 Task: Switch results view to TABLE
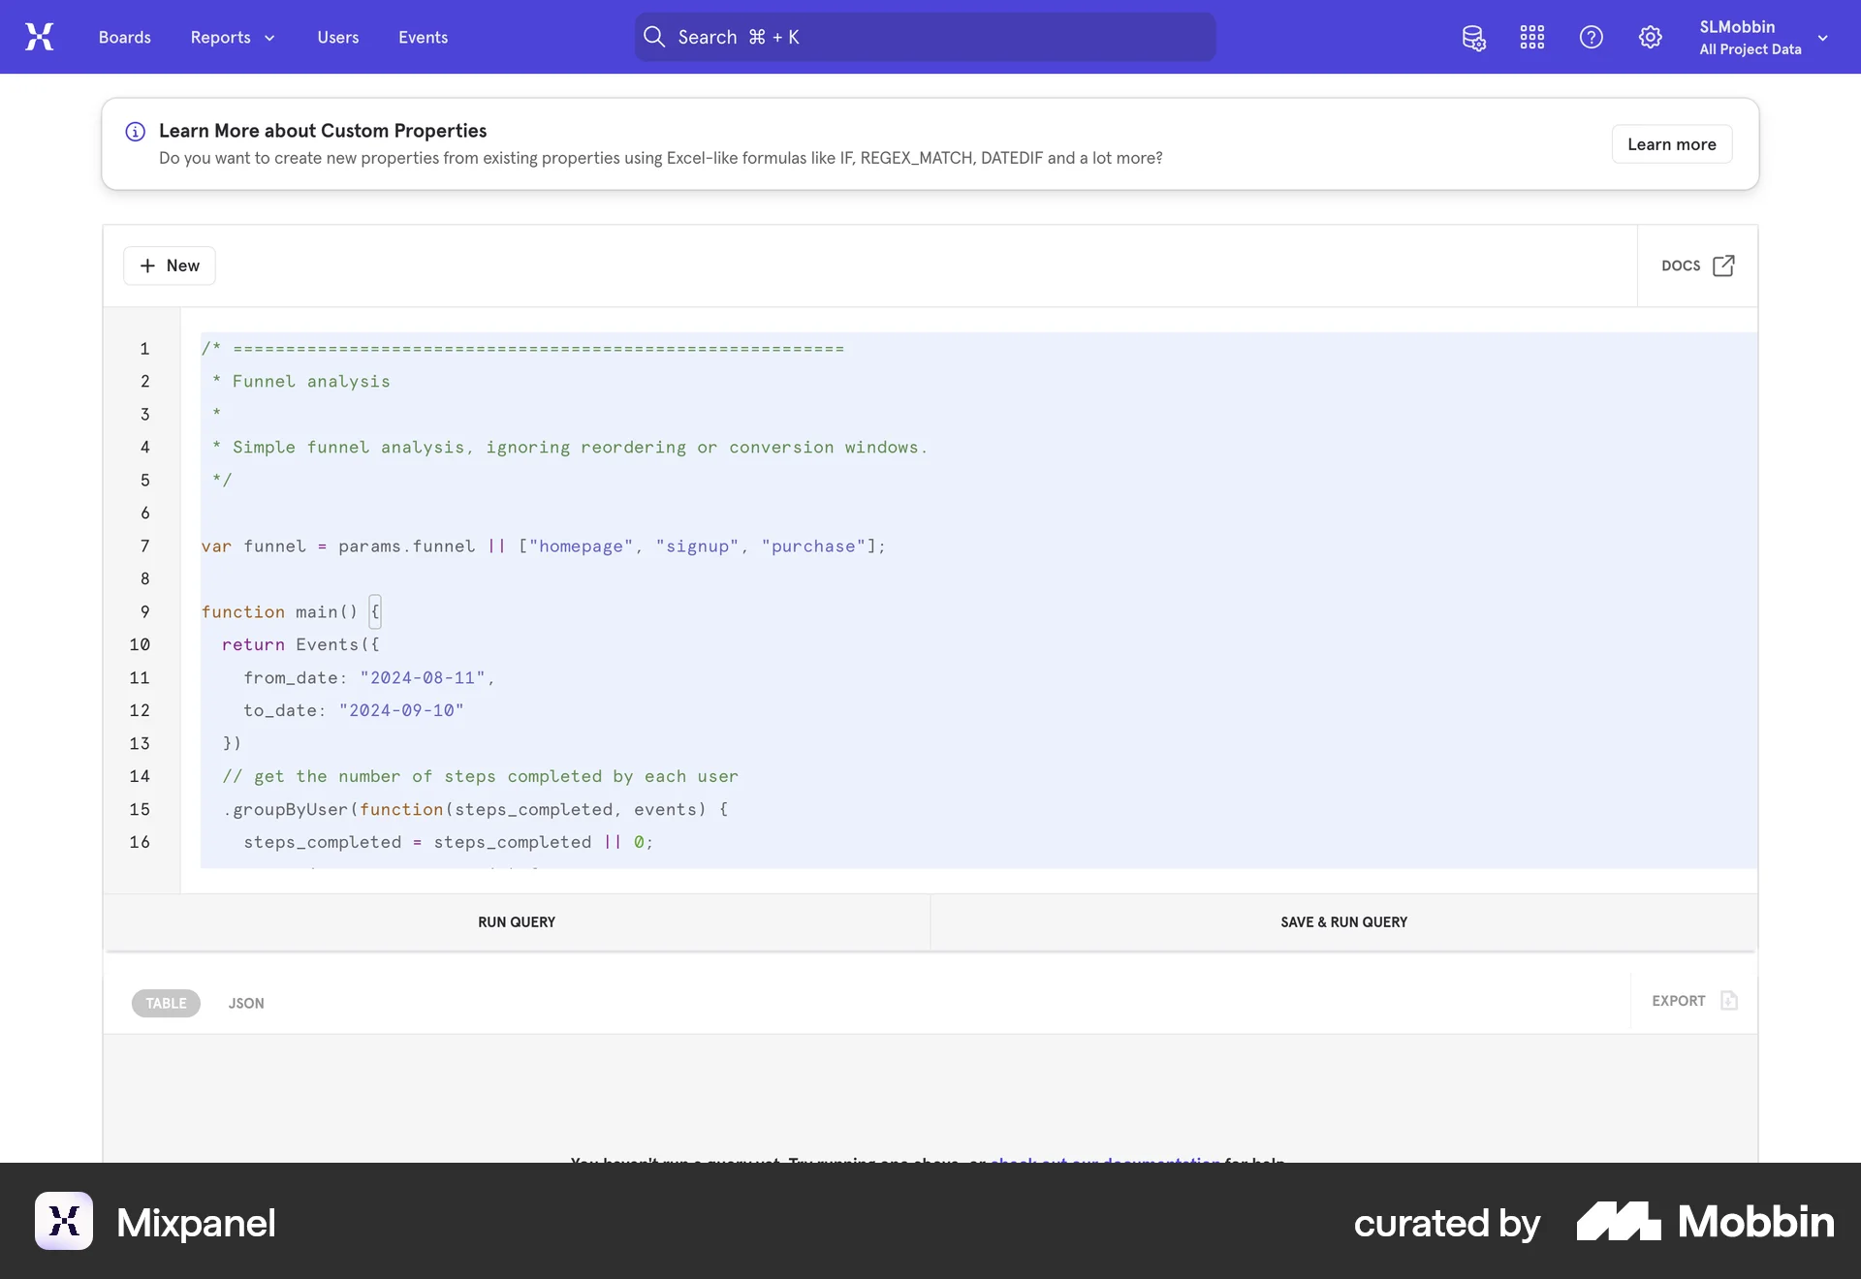165,1003
